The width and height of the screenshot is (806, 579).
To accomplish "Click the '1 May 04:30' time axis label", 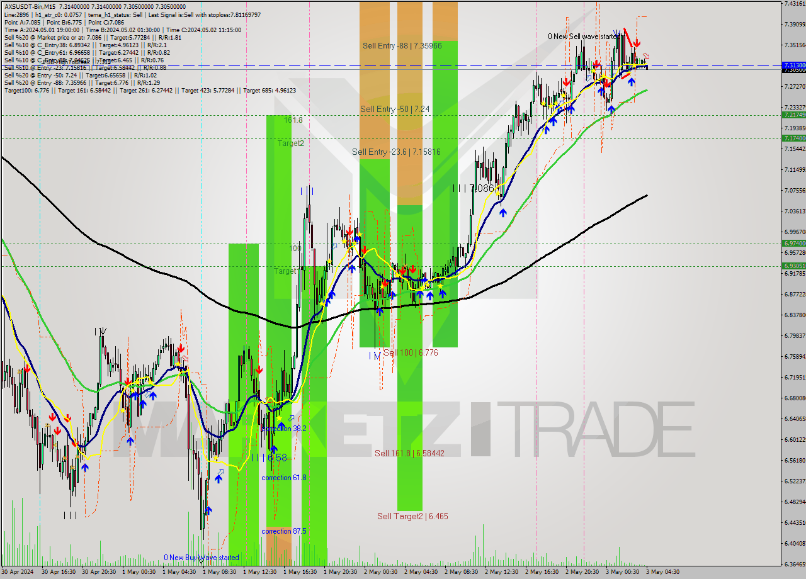I will [180, 572].
